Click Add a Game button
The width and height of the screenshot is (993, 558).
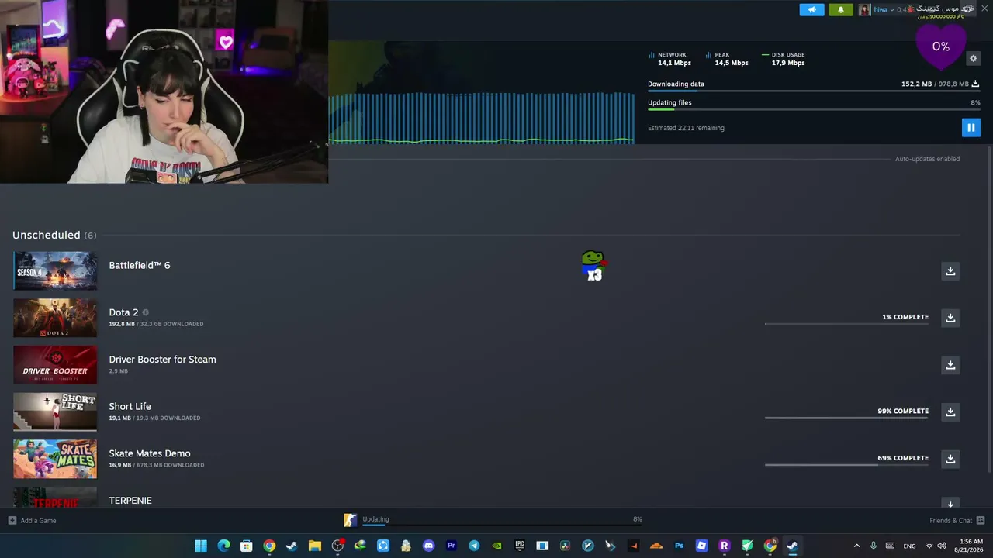tap(33, 520)
